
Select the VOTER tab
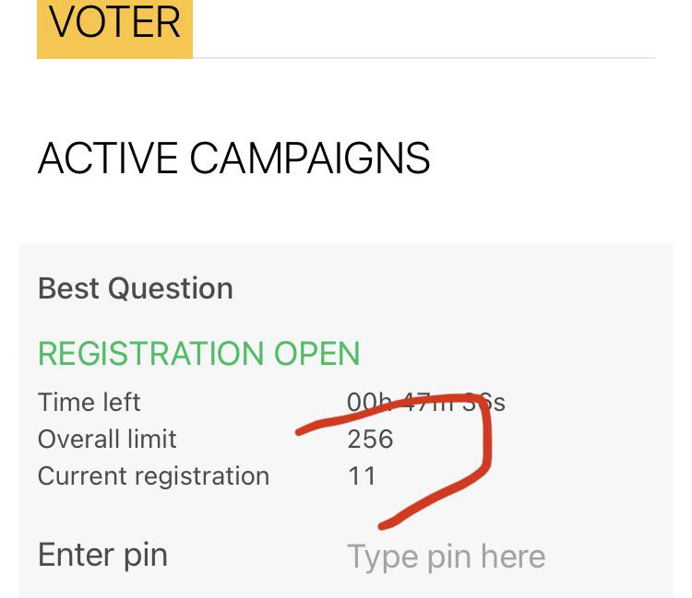[114, 25]
